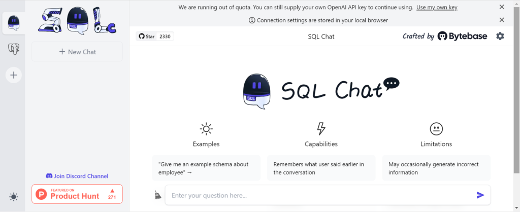Add a new connection with plus icon
The width and height of the screenshot is (520, 212).
[x=14, y=75]
